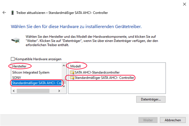This screenshot has height=126, width=189.
Task: Click manufacturer list scroll left arrow
Action: pos(14,91)
